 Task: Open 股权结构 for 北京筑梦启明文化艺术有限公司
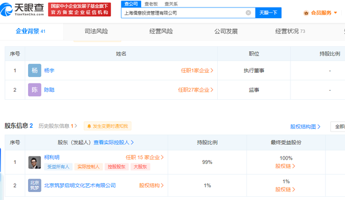tap(151, 185)
